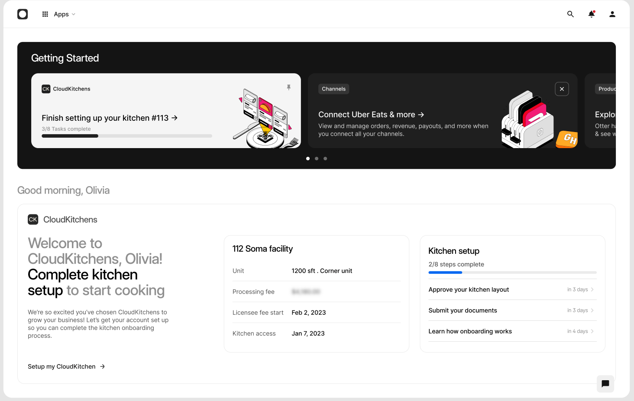
Task: Select the second carousel dot
Action: click(317, 158)
